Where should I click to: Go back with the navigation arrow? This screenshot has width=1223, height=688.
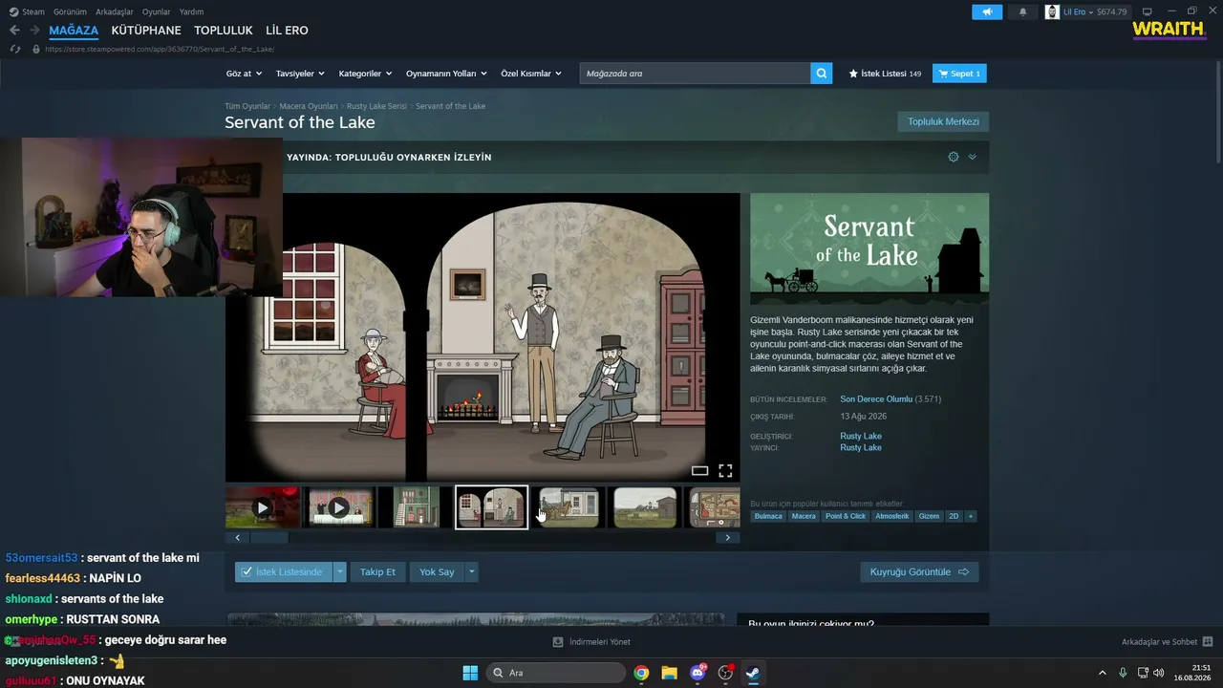[x=14, y=31]
